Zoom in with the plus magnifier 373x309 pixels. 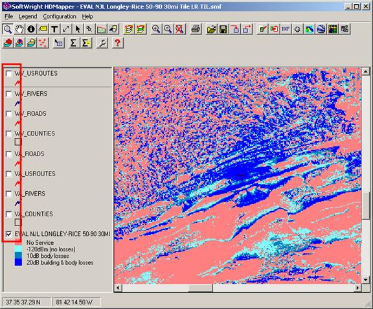156,29
